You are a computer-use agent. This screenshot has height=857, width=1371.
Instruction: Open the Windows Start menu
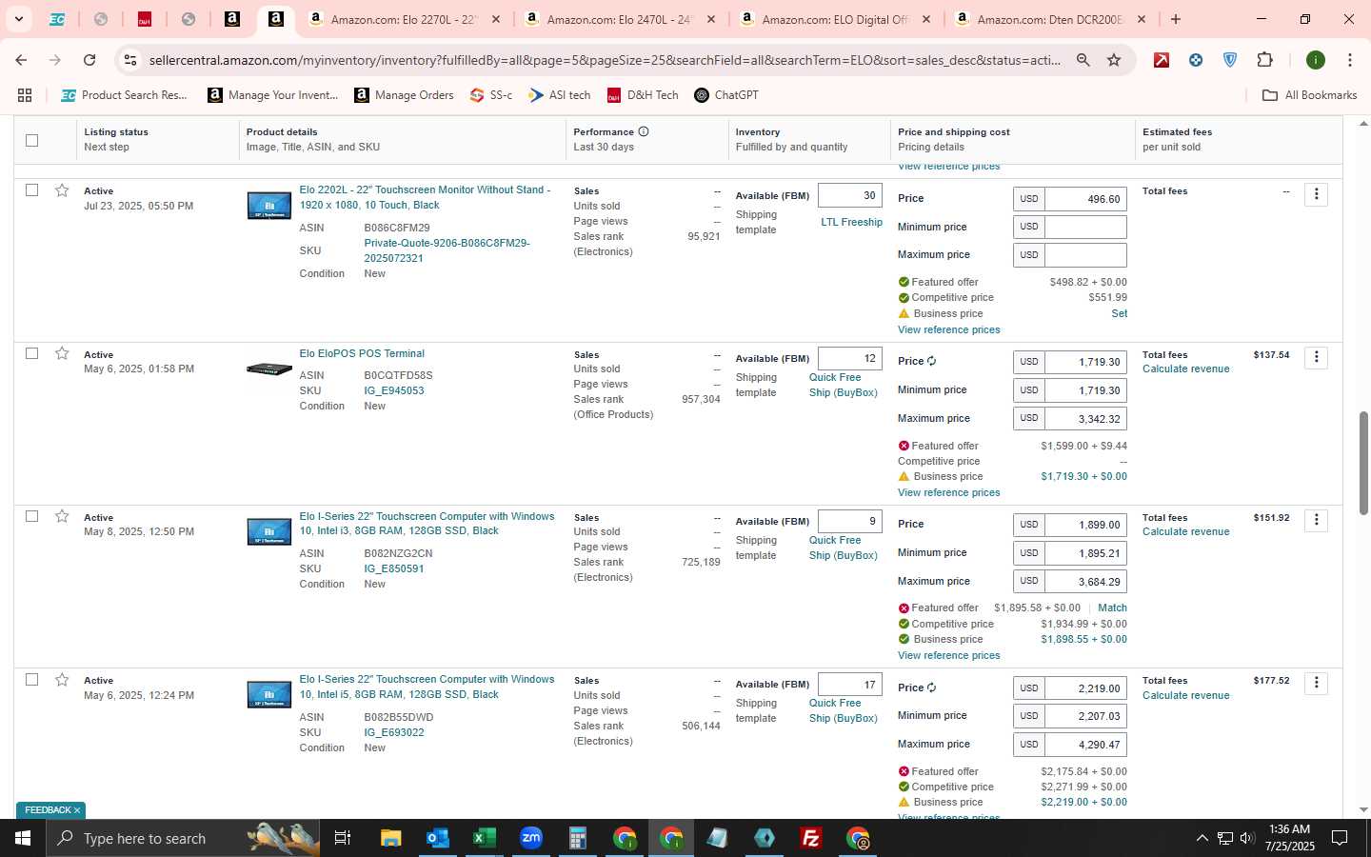pyautogui.click(x=23, y=838)
